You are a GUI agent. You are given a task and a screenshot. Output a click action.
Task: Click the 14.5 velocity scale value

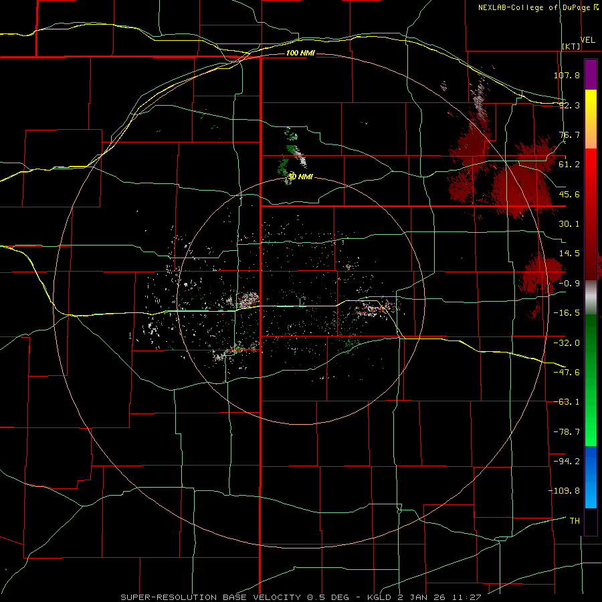coord(569,254)
